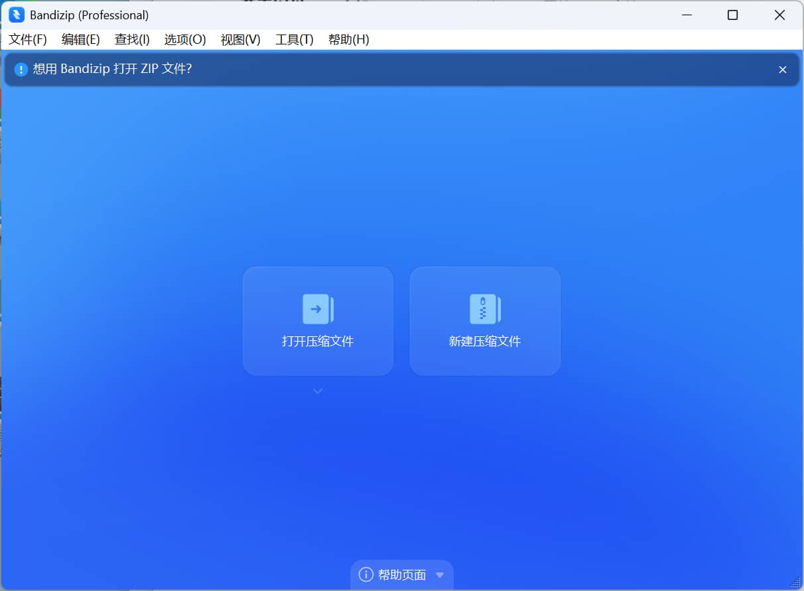Maximize the Bandizip window
Image resolution: width=804 pixels, height=591 pixels.
tap(732, 15)
